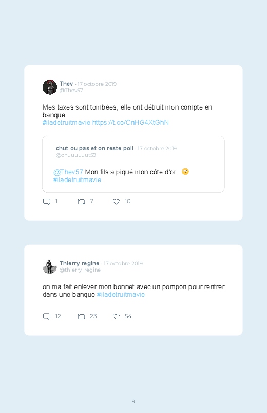Open Thev's profile avatar
Image resolution: width=267 pixels, height=413 pixels.
coord(50,87)
